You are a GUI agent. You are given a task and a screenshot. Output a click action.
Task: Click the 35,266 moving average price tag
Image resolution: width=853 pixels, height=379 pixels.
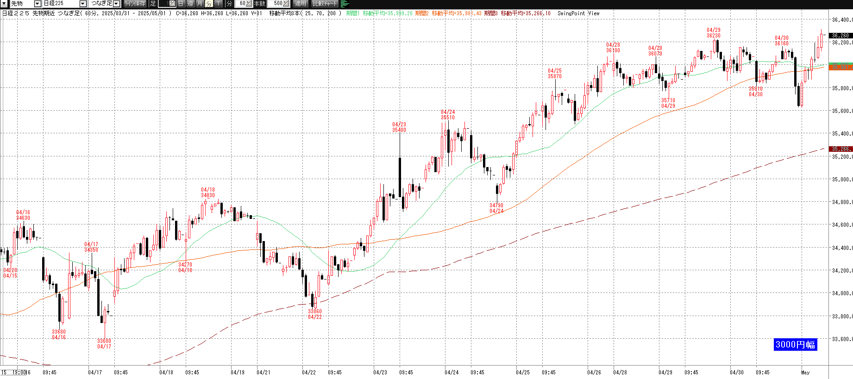coord(840,149)
